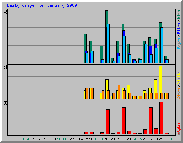Click the 'Pages' legend label
Screen dimensions: 183x143
pos(179,44)
